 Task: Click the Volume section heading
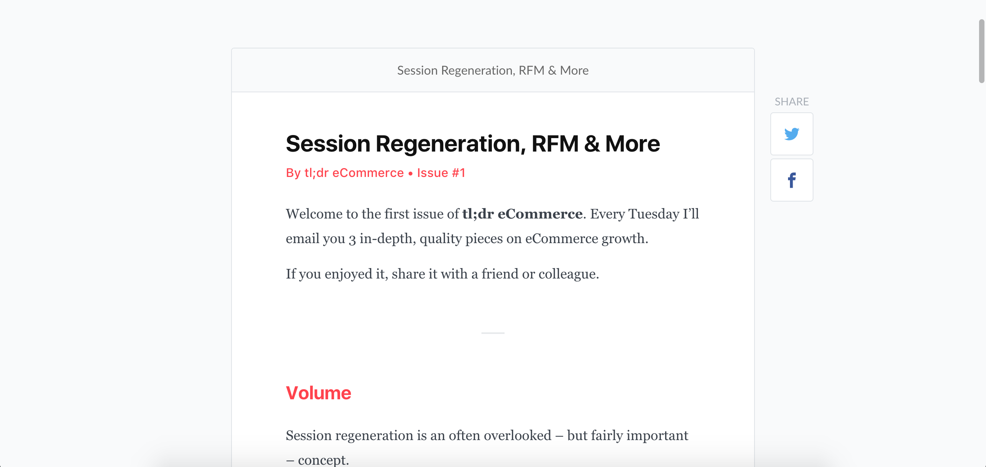318,393
